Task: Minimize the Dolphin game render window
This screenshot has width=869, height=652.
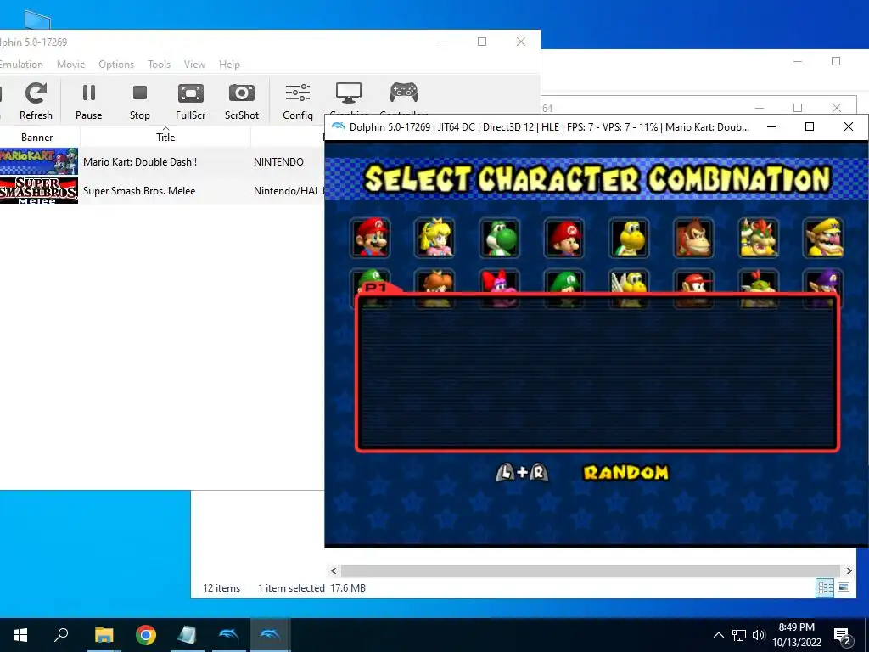Action: tap(771, 127)
